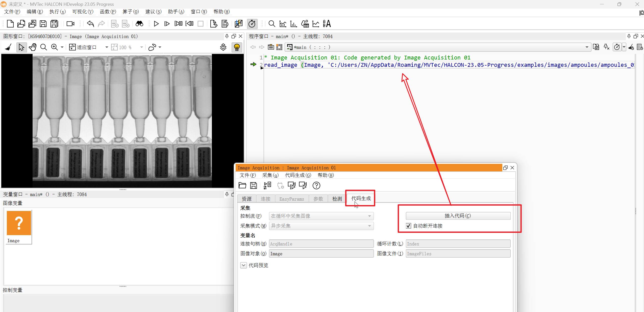The height and width of the screenshot is (312, 644).
Task: Click the Run program play icon
Action: point(156,24)
